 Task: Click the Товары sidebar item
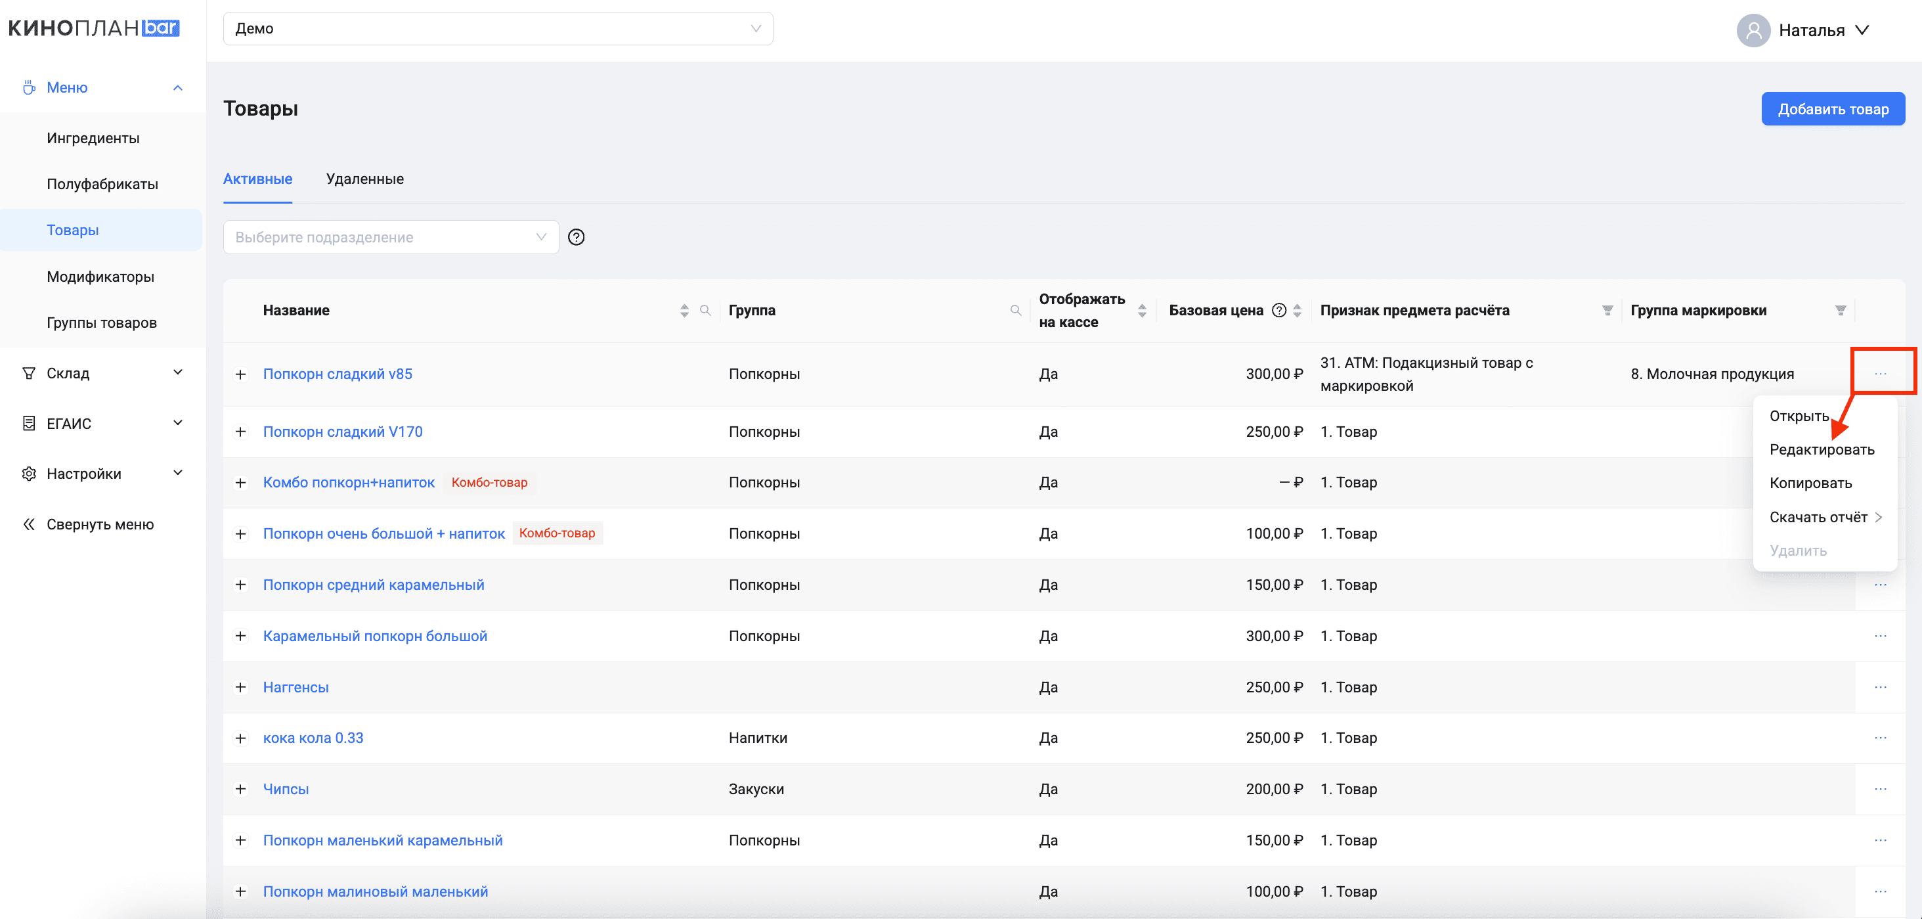click(x=100, y=230)
